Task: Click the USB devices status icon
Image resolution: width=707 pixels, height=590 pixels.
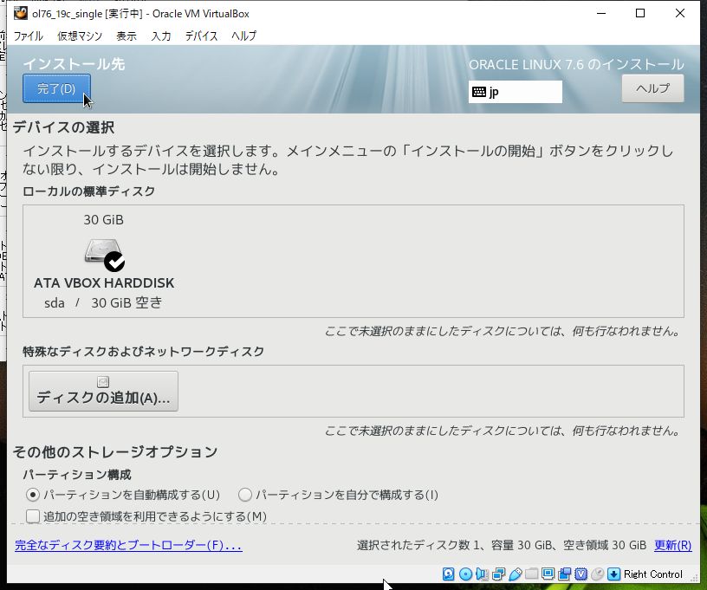Action: tap(515, 574)
